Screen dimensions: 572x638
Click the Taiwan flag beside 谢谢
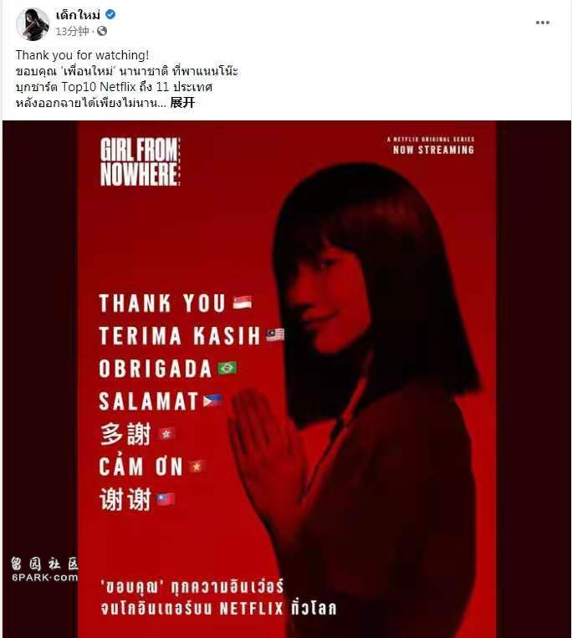[x=166, y=499]
